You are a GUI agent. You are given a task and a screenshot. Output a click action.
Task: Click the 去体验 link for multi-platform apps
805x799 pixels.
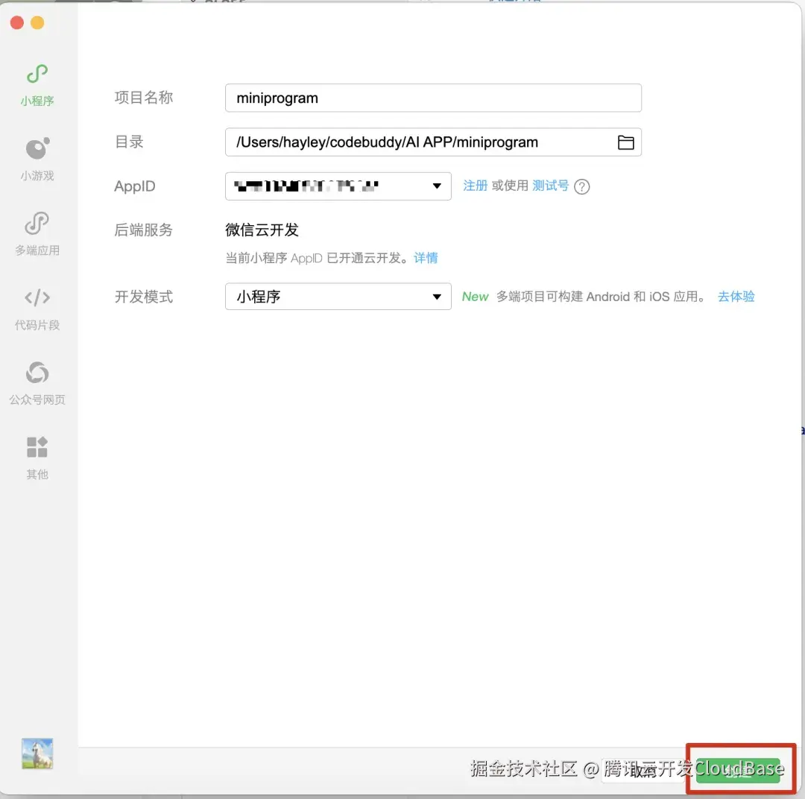[736, 296]
